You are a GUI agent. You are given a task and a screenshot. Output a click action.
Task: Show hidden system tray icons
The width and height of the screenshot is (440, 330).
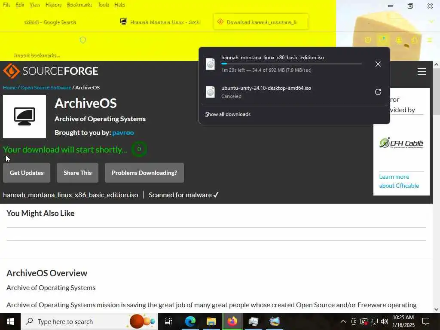343,321
